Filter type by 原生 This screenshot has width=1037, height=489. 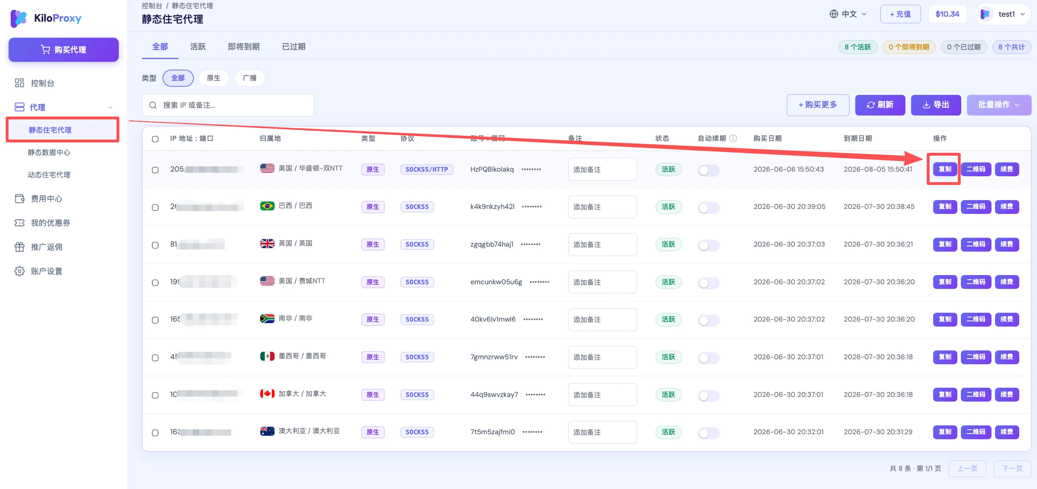[214, 78]
